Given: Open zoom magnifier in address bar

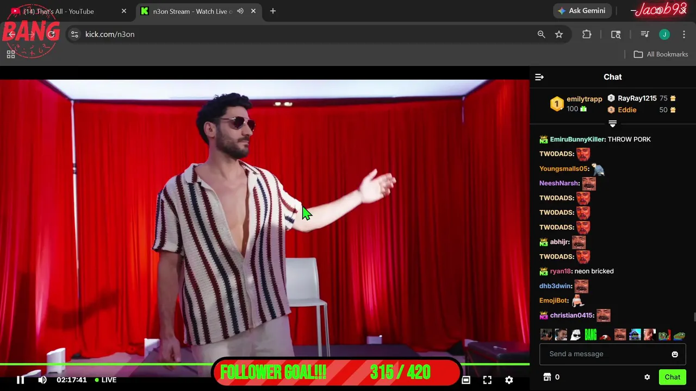Looking at the screenshot, I should 541,34.
